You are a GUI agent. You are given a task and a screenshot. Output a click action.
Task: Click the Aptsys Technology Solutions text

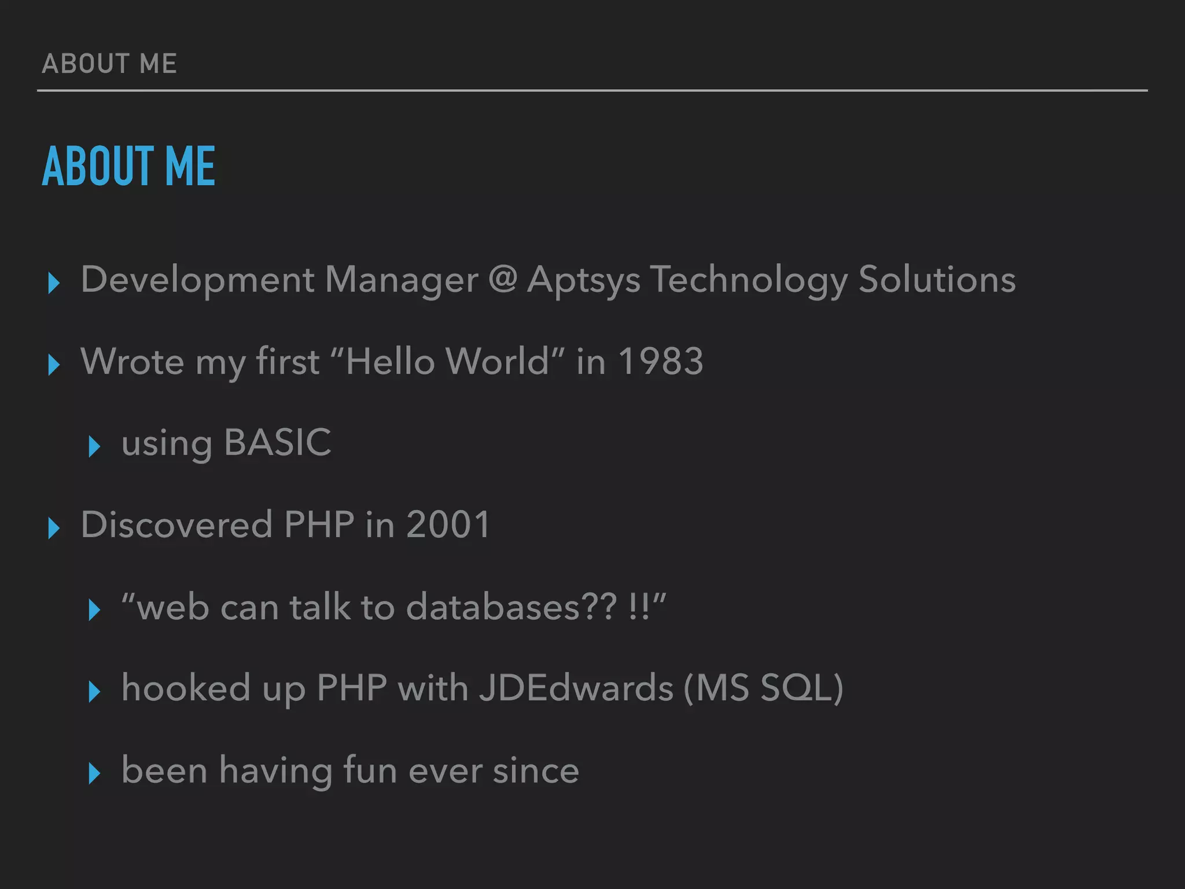tap(771, 280)
